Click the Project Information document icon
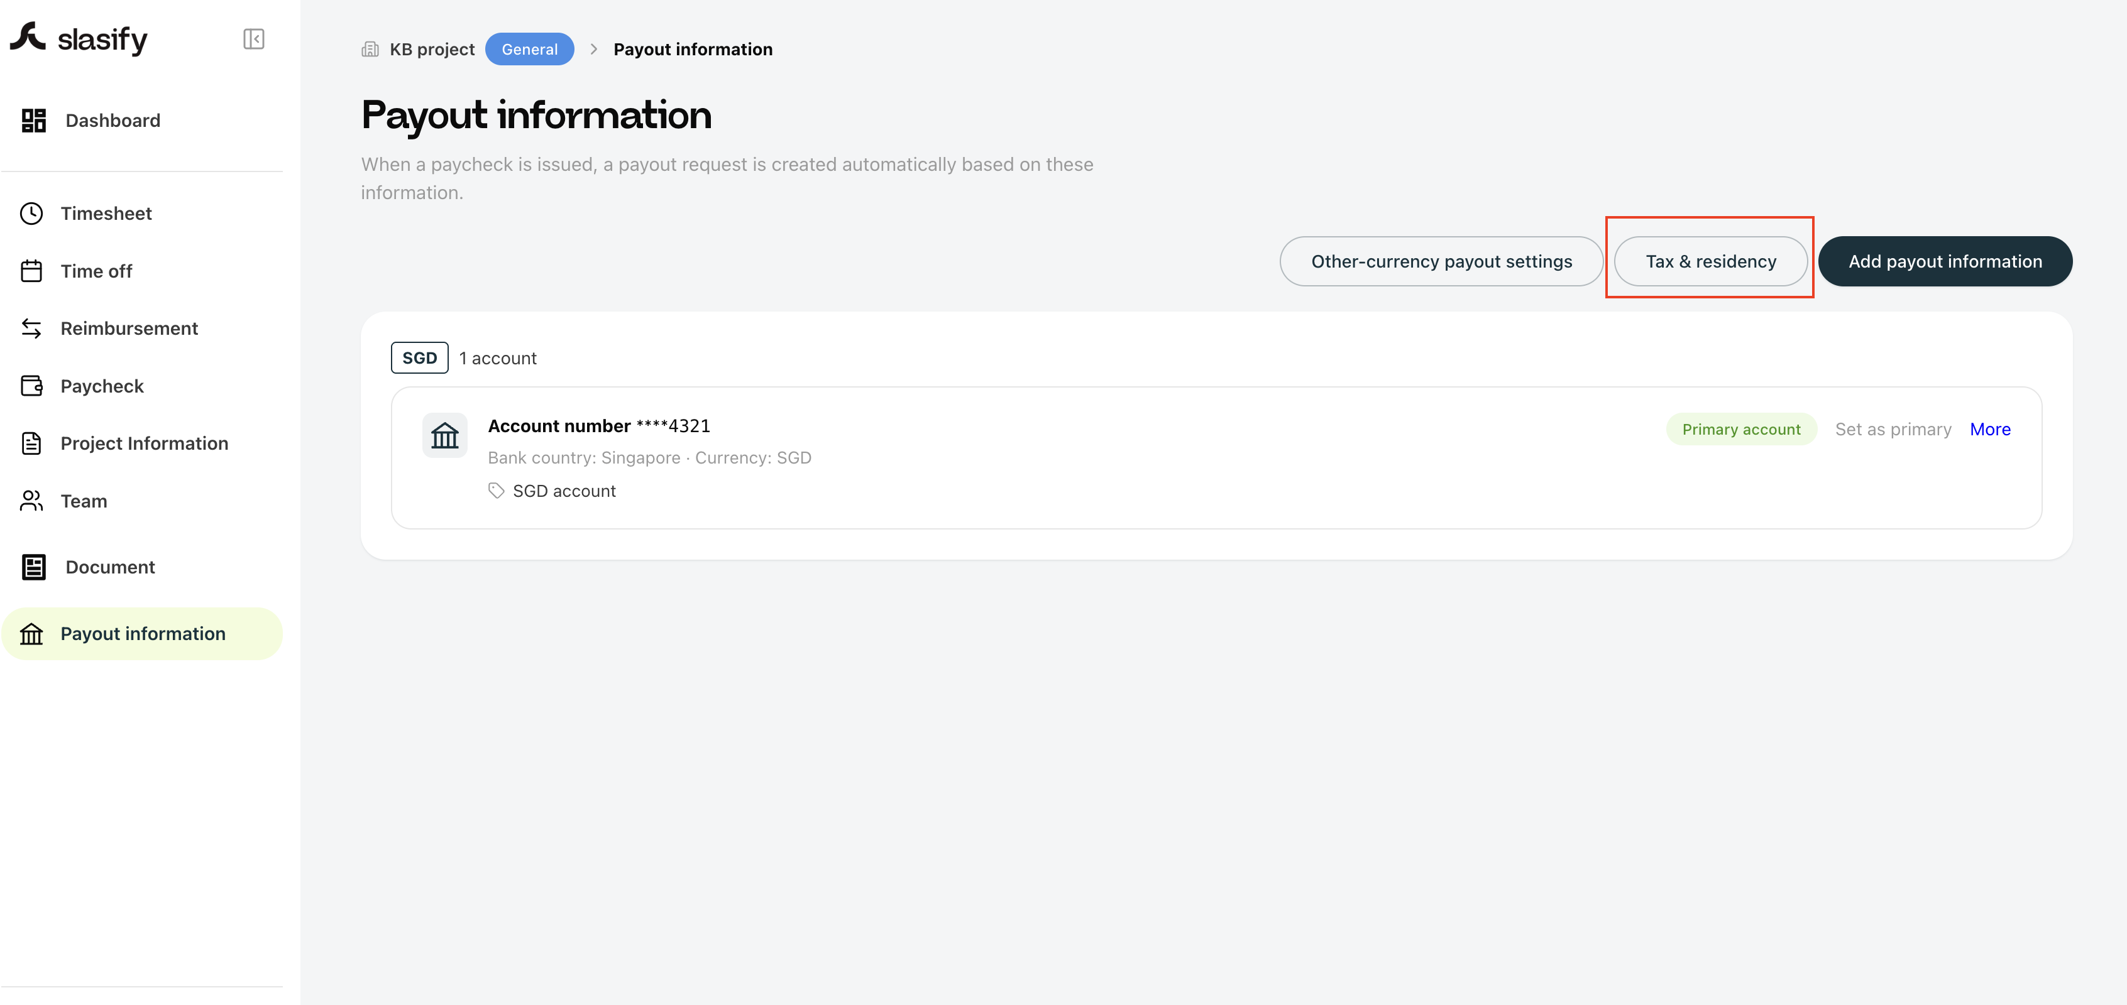This screenshot has width=2127, height=1005. tap(31, 443)
